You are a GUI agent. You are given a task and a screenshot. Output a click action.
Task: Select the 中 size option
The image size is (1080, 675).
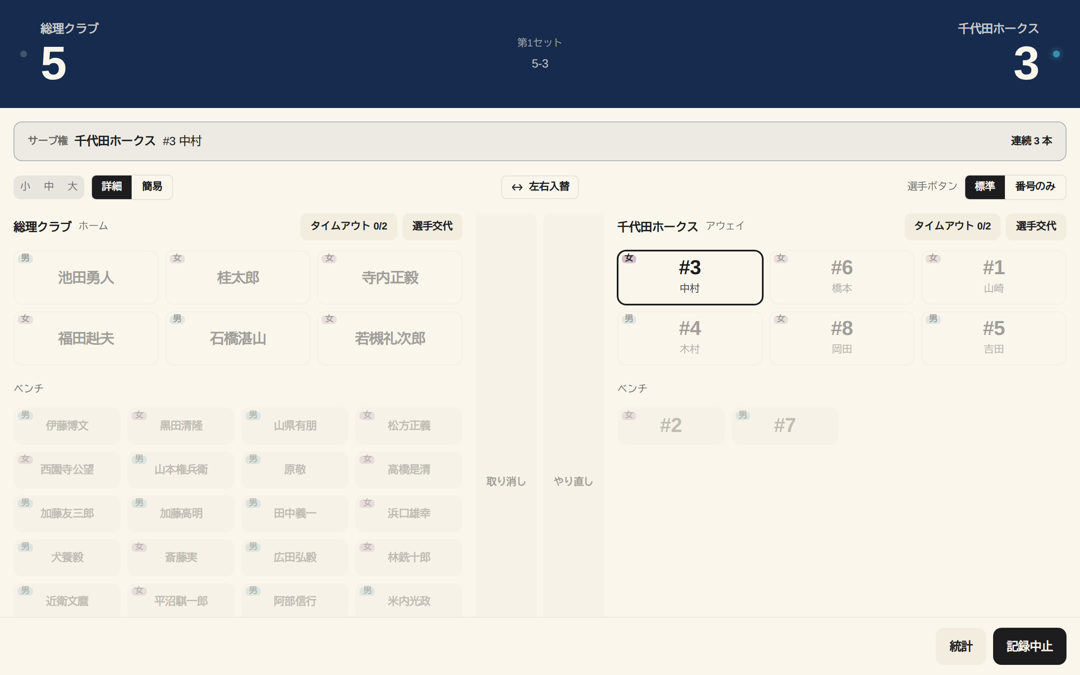click(x=49, y=186)
